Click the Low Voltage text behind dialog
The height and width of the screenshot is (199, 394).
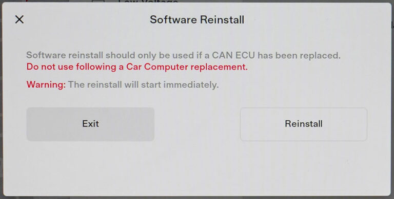[x=148, y=2]
